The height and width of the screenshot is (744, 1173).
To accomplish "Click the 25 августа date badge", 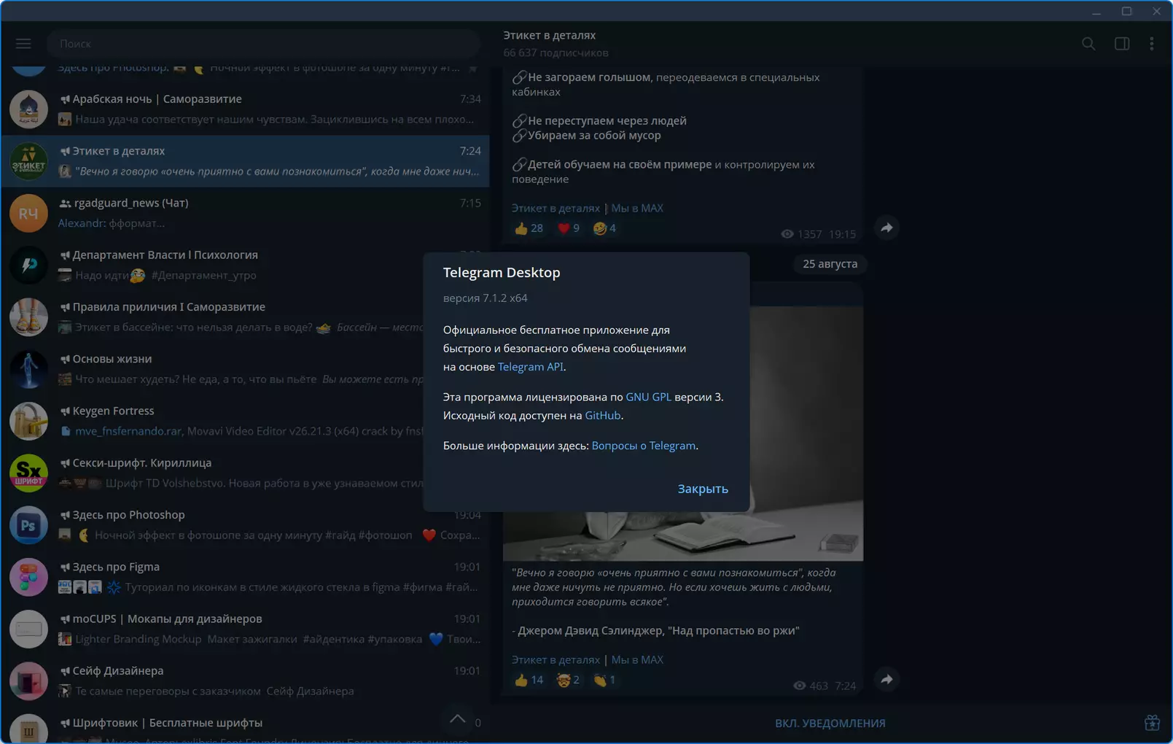I will point(830,264).
